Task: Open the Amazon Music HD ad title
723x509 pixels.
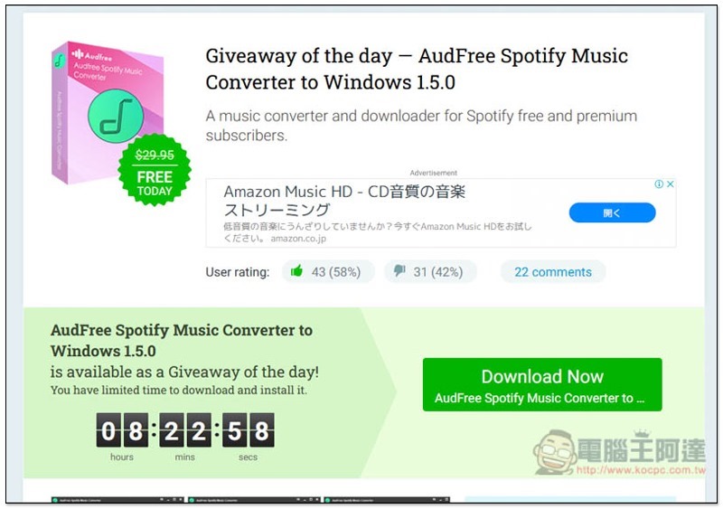Action: [344, 201]
